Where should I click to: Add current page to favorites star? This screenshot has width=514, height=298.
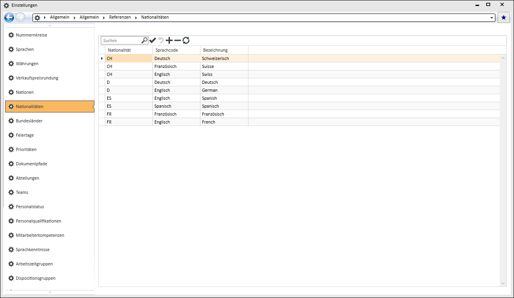(x=504, y=17)
